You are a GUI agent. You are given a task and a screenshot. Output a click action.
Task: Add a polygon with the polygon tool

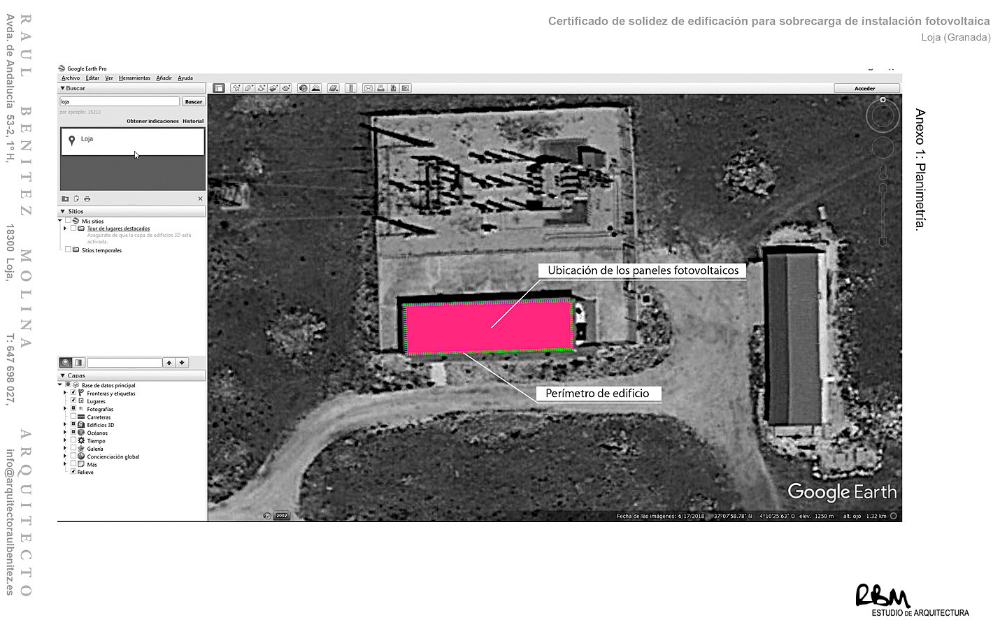click(248, 88)
